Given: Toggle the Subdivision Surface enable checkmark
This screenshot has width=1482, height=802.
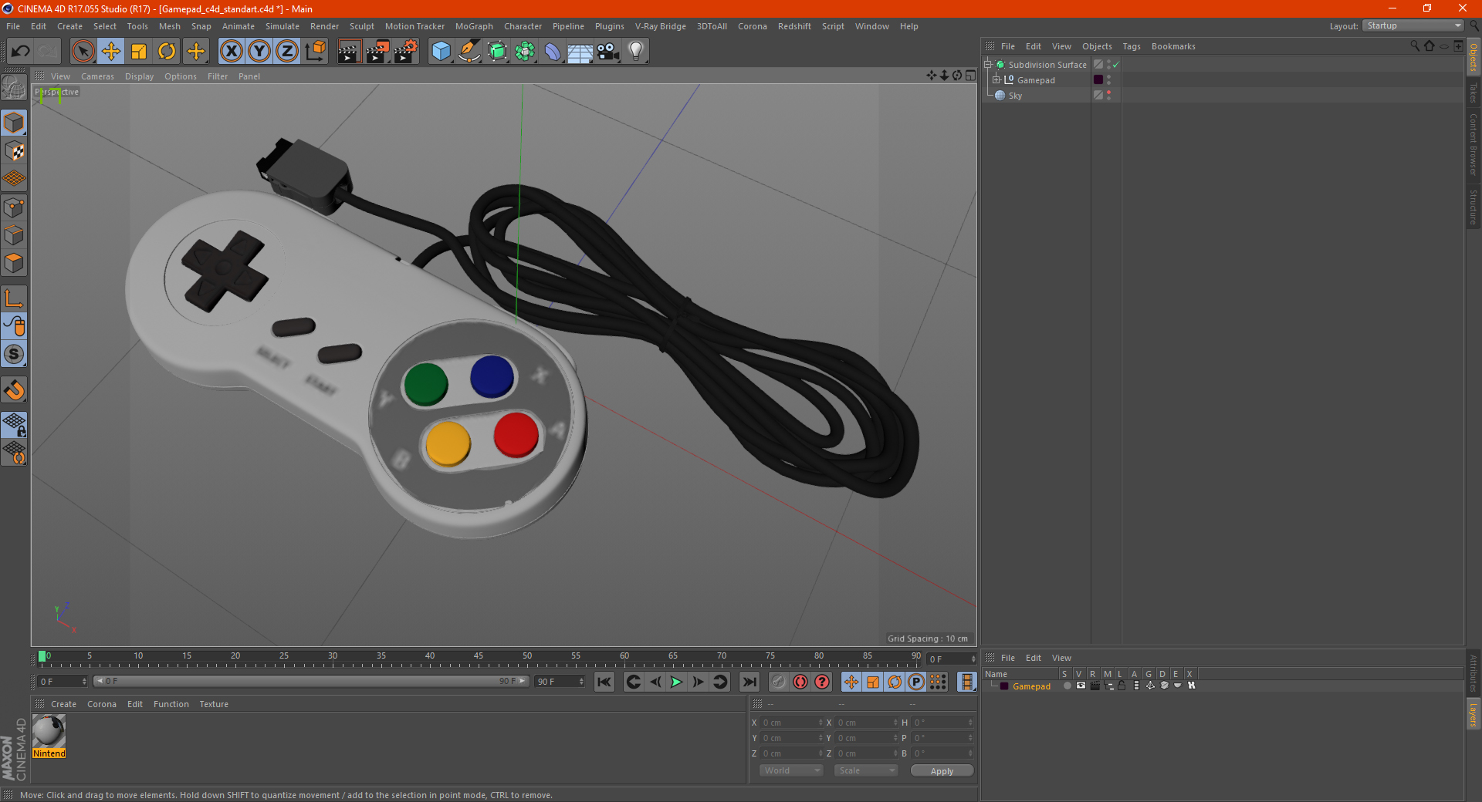Looking at the screenshot, I should pyautogui.click(x=1116, y=65).
